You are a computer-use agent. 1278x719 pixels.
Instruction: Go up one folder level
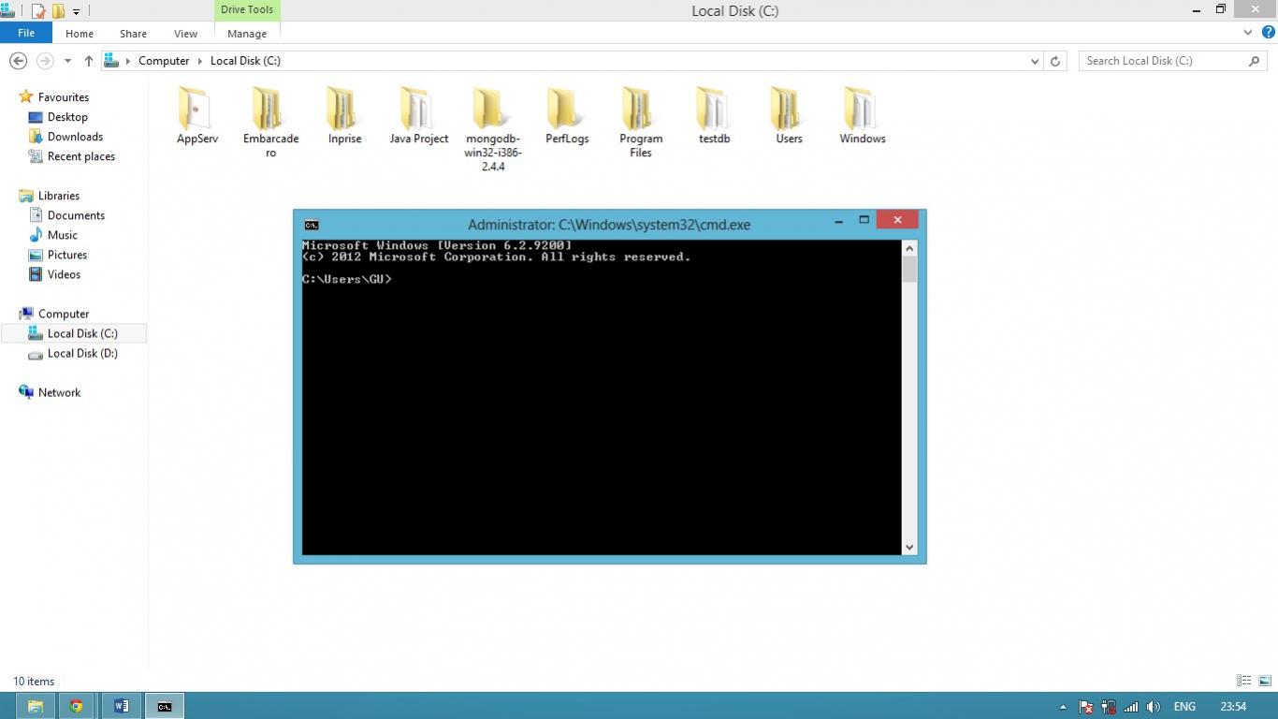click(89, 61)
